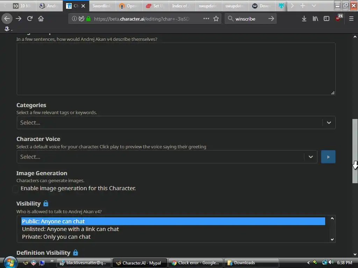Open the Library bookmarks and history icon
This screenshot has height=268, width=358.
[x=315, y=18]
